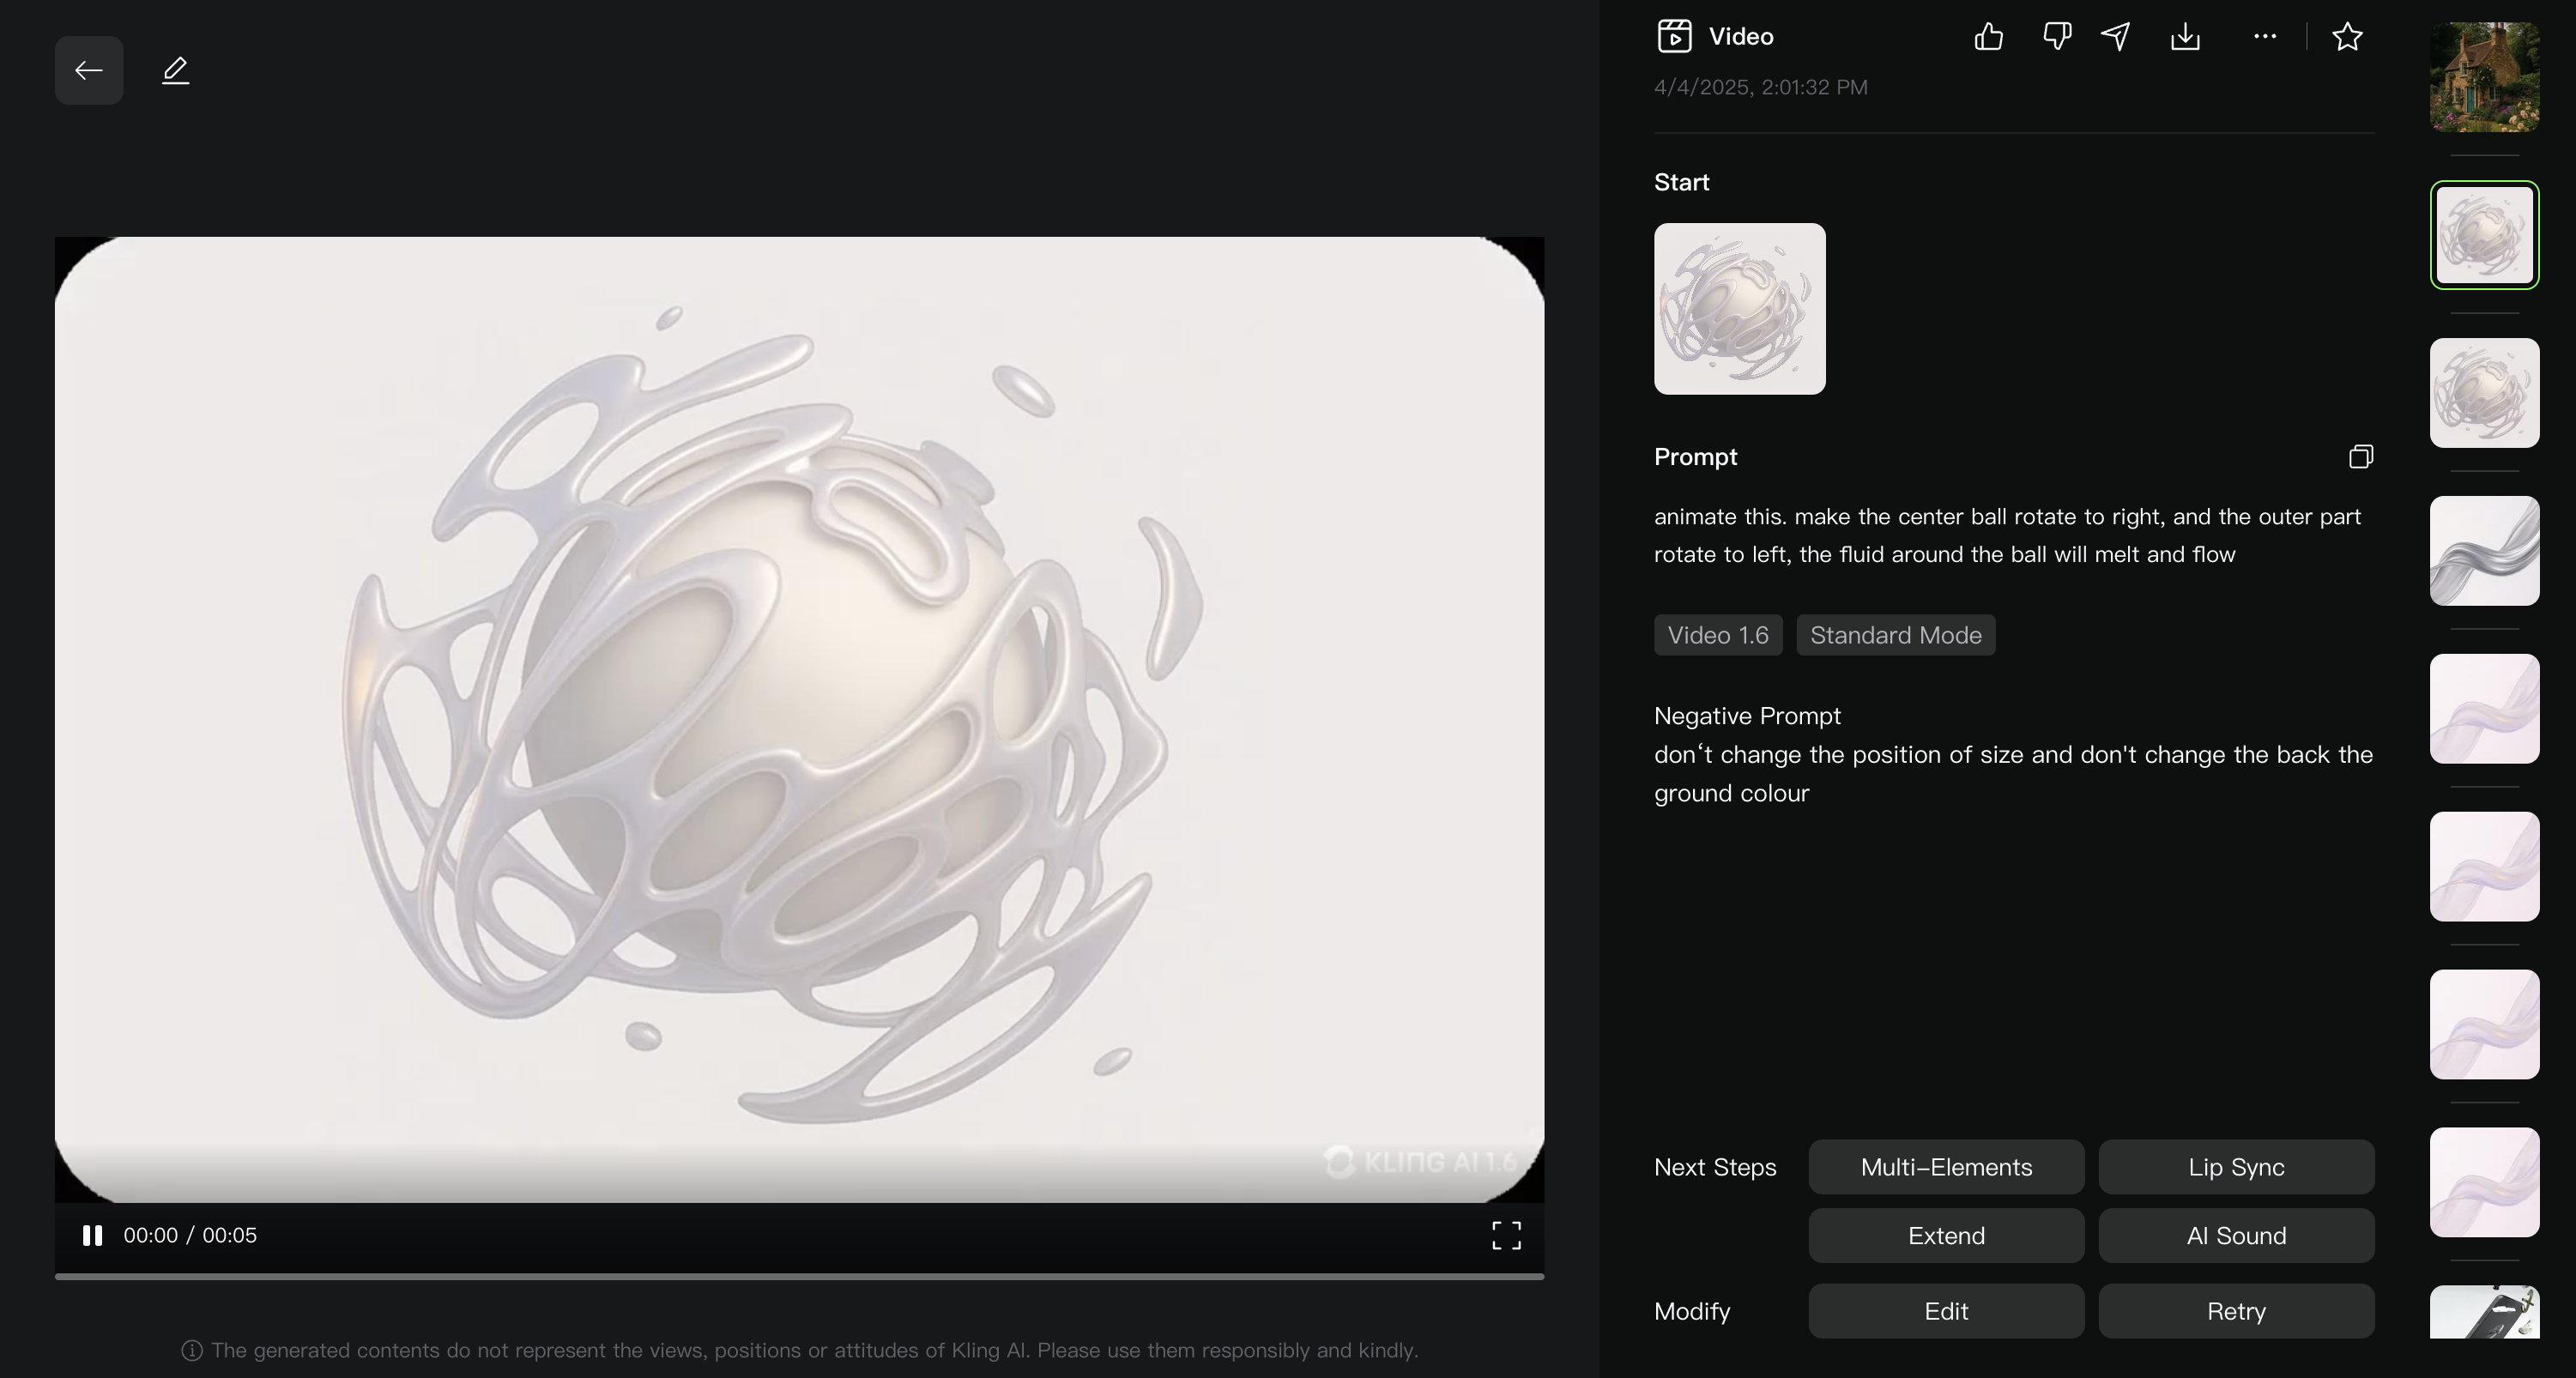The image size is (2576, 1378).
Task: Like the video with thumbs up
Action: point(1988,37)
